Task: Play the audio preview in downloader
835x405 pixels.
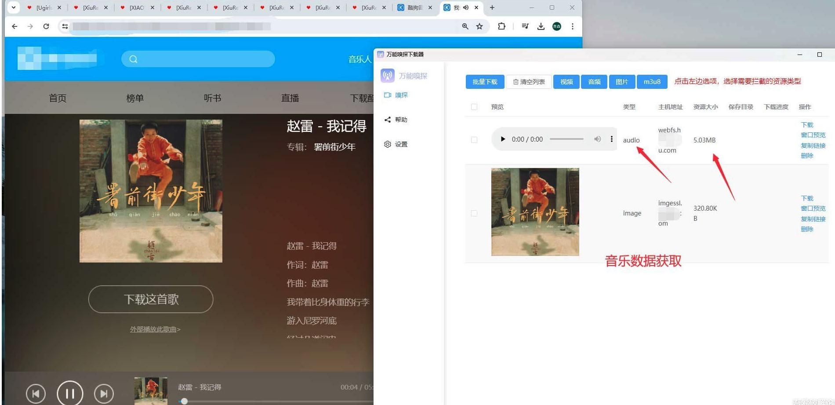Action: (x=503, y=139)
